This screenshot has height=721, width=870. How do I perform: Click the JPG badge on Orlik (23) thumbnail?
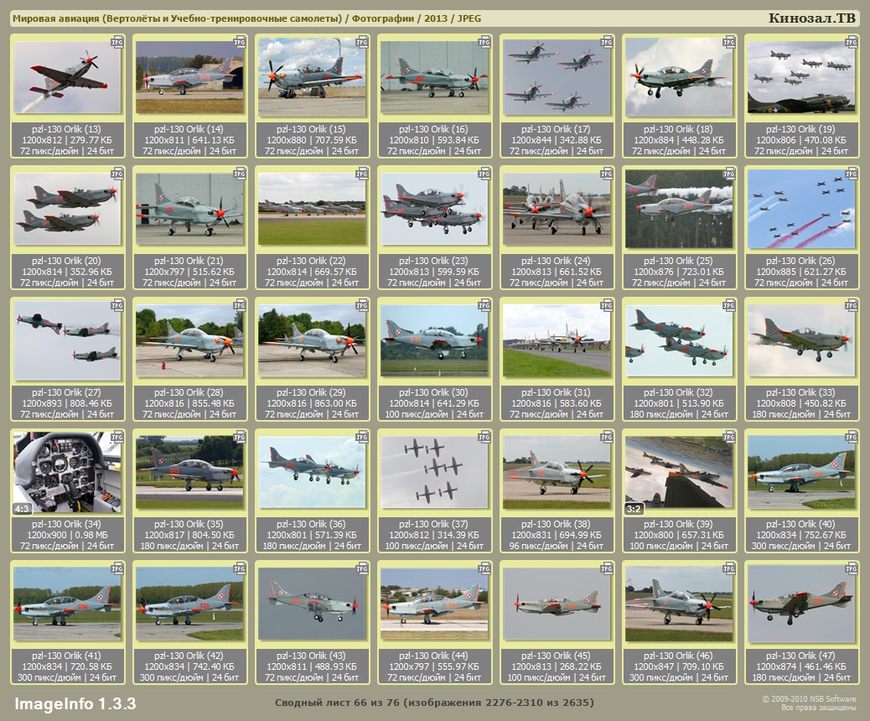(484, 174)
